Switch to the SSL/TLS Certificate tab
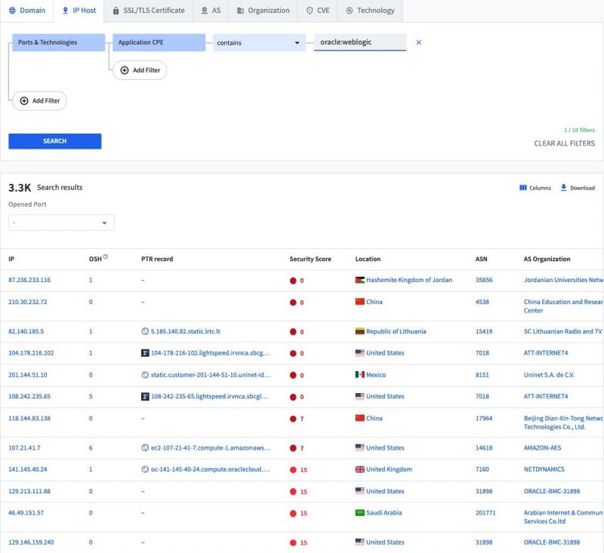Image resolution: width=604 pixels, height=553 pixels. pos(148,11)
